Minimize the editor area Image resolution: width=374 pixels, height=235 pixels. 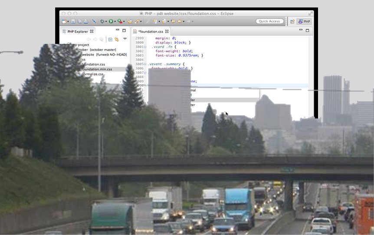coord(301,30)
